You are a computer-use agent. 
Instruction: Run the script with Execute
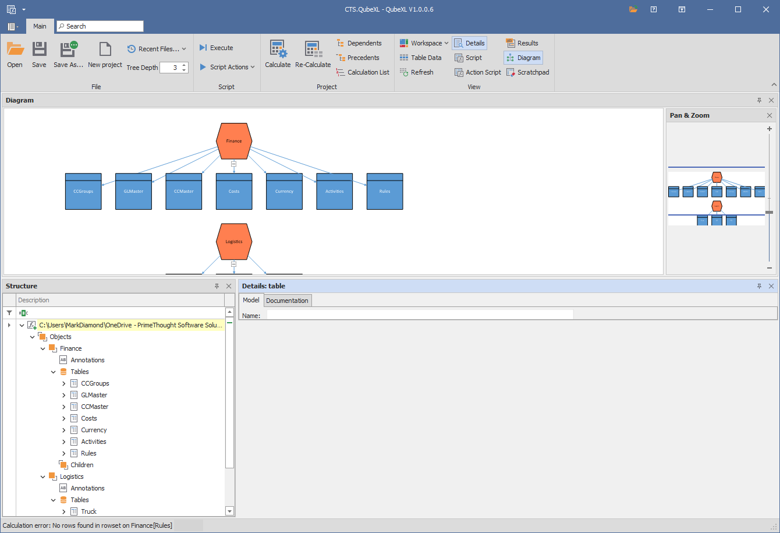click(216, 48)
